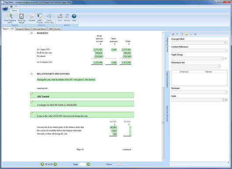This screenshot has width=232, height=169.
Task: Select tagged value 2,375,581
Action: coord(126,49)
